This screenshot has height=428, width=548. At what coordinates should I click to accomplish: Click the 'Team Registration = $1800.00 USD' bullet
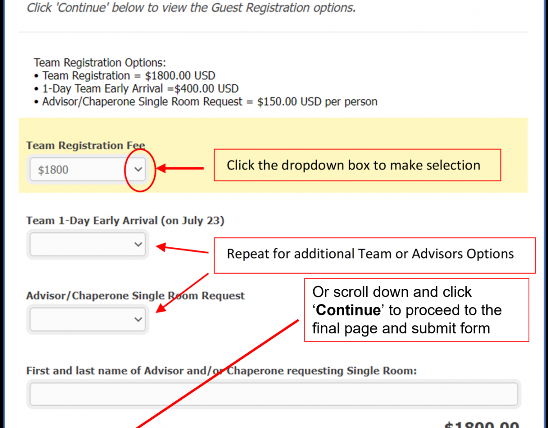click(125, 76)
